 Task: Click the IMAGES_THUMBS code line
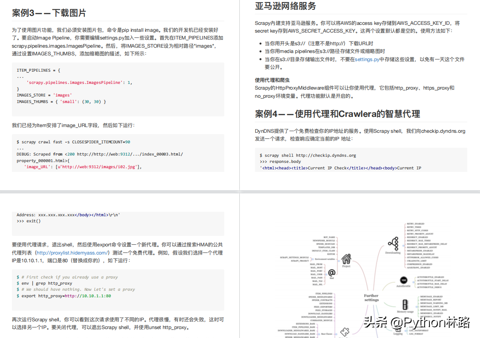[61, 101]
